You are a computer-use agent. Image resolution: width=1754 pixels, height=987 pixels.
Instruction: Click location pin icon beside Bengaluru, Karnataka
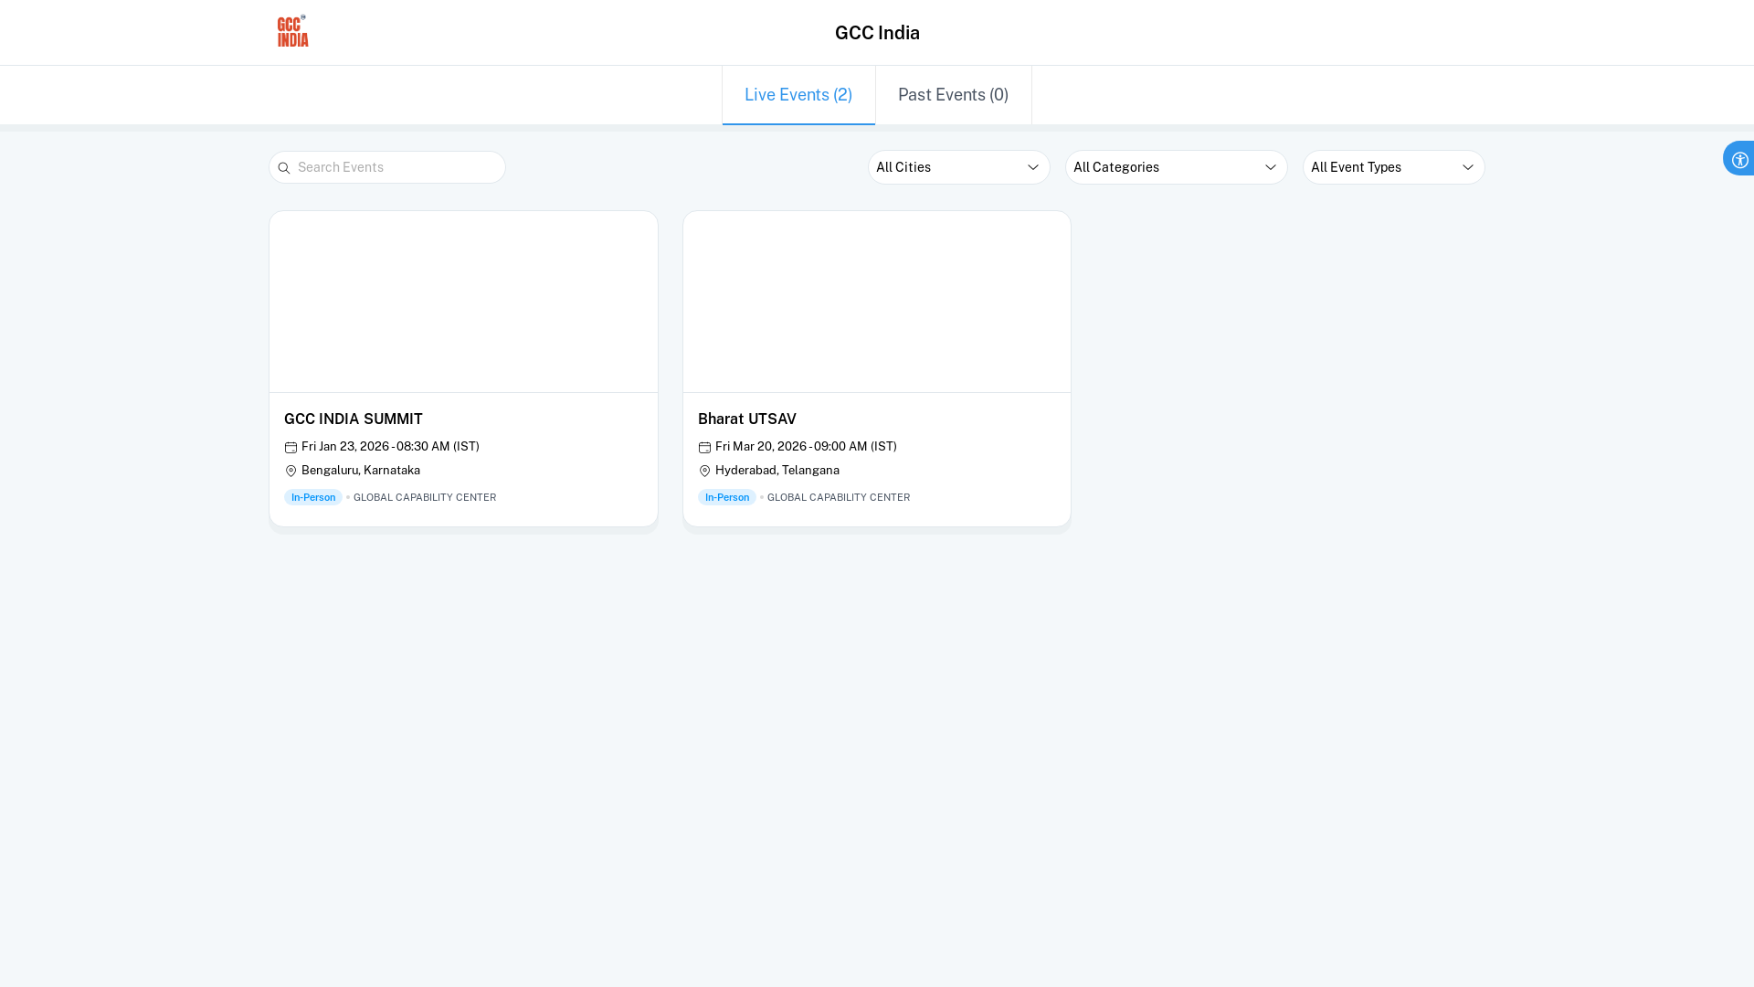[x=291, y=471]
